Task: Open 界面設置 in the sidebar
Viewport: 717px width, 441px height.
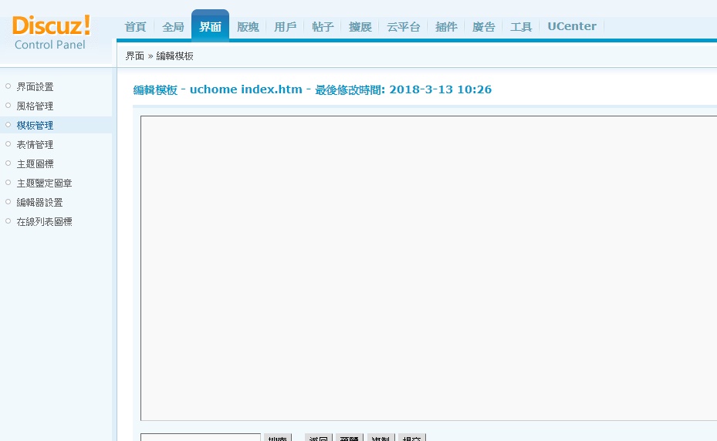Action: point(35,87)
